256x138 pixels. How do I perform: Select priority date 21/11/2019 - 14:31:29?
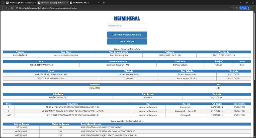[224, 55]
